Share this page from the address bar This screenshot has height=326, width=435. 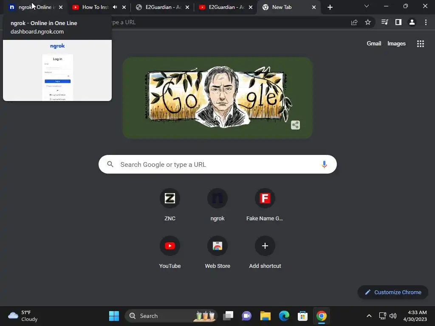[x=354, y=22]
